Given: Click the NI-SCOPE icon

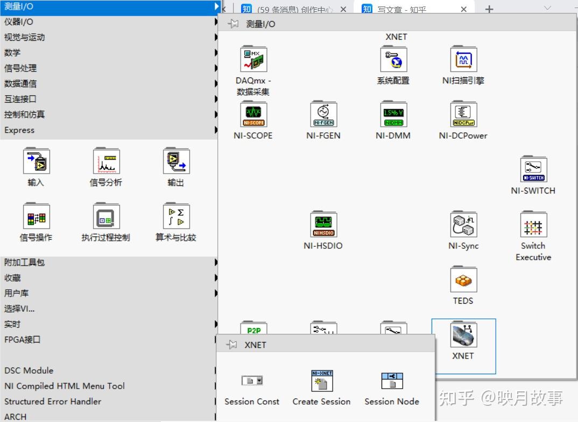Looking at the screenshot, I should (253, 115).
